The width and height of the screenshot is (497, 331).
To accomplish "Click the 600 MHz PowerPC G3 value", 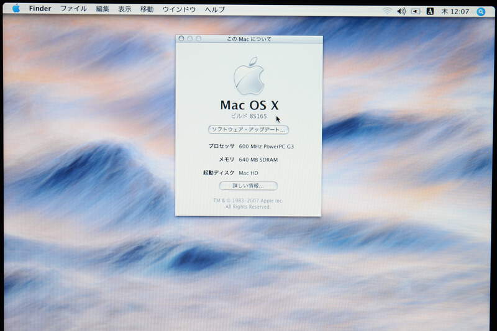I will point(267,147).
